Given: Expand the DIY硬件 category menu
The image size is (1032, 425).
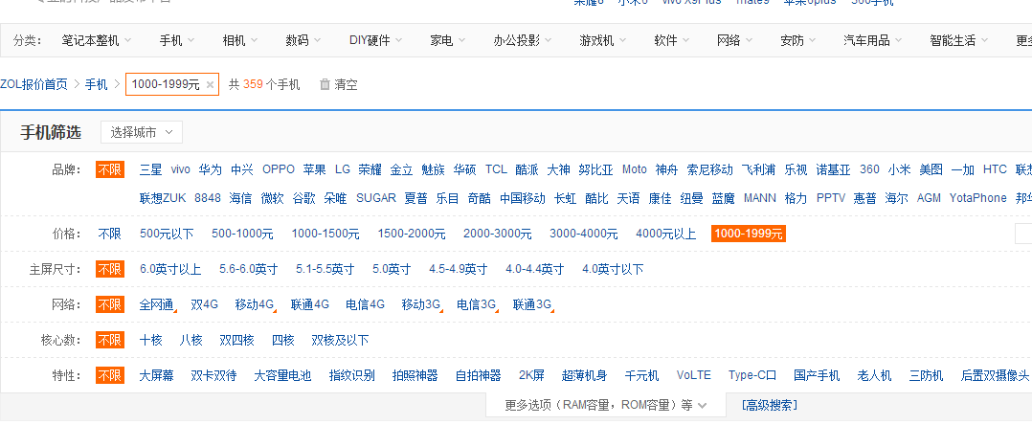Looking at the screenshot, I should pos(376,41).
